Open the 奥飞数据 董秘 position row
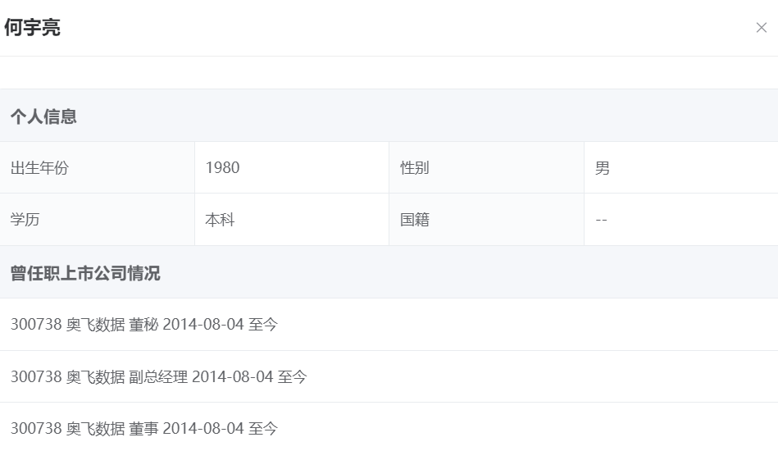 click(144, 325)
